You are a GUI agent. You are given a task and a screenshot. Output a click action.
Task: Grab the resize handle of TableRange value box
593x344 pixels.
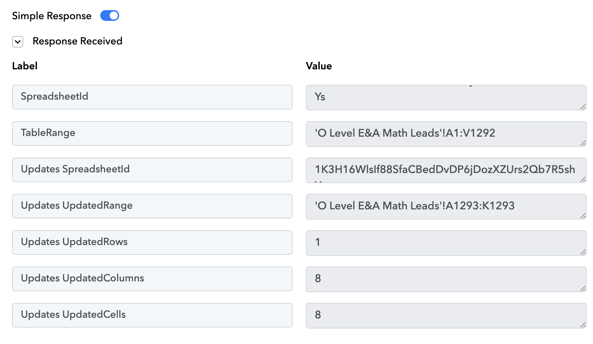(583, 143)
